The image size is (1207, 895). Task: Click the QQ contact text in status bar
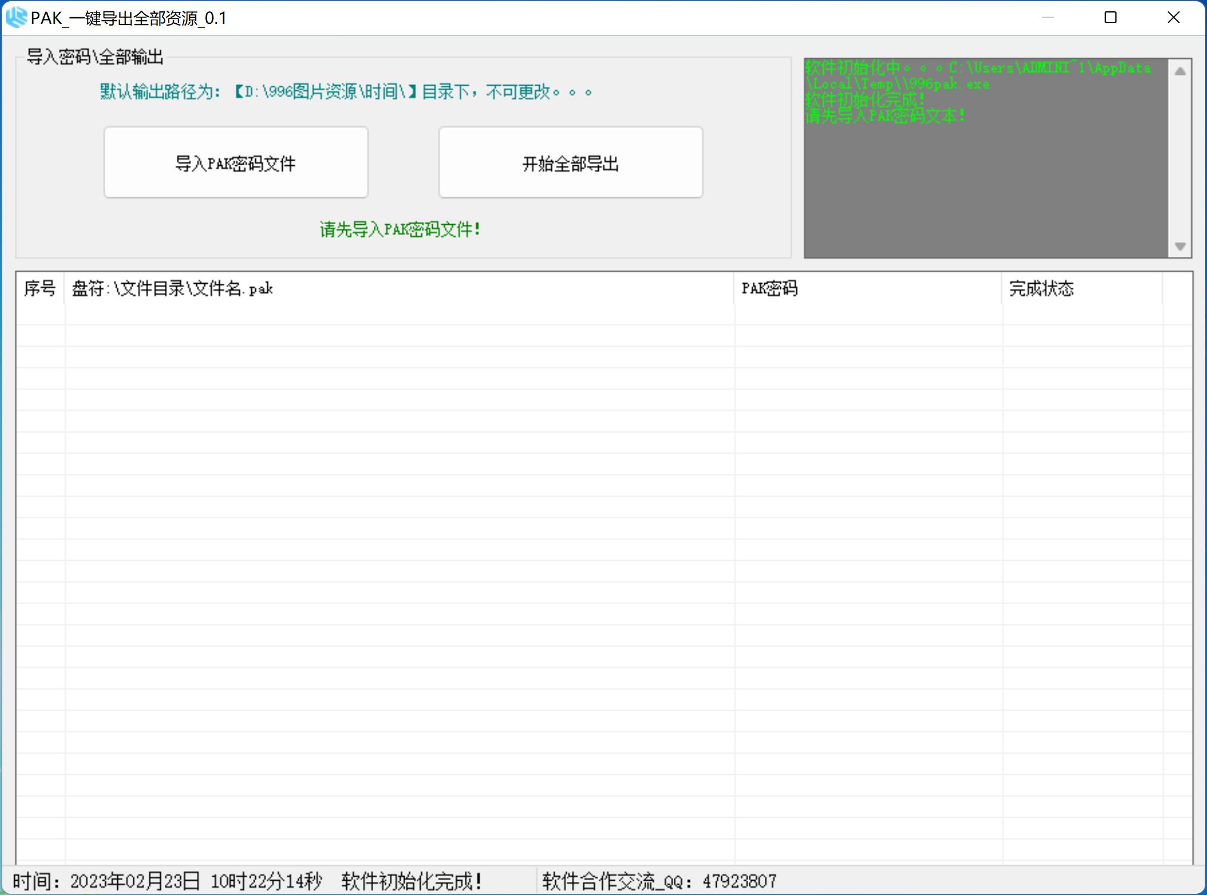659,881
